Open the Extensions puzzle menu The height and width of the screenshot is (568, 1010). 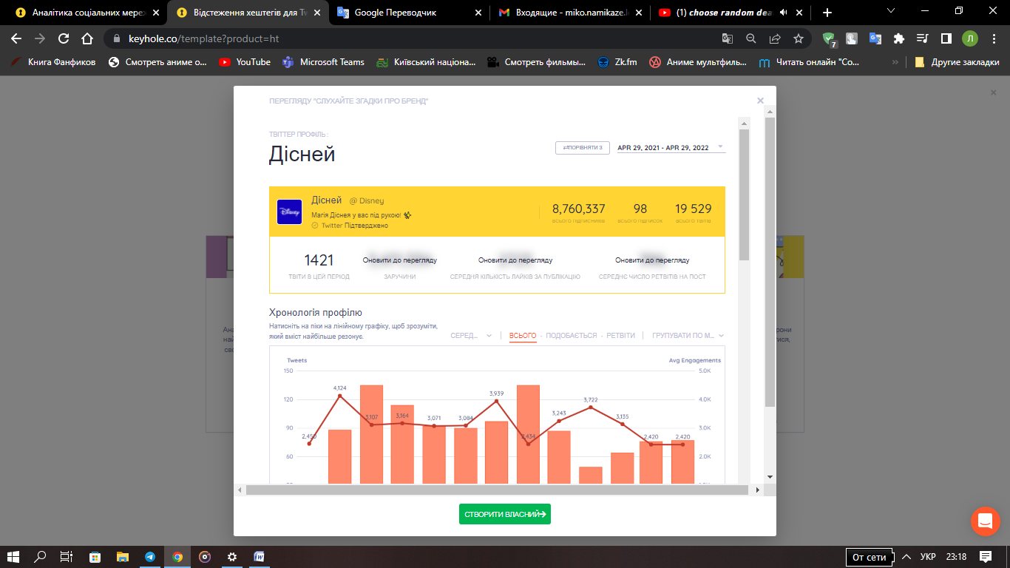pyautogui.click(x=898, y=38)
